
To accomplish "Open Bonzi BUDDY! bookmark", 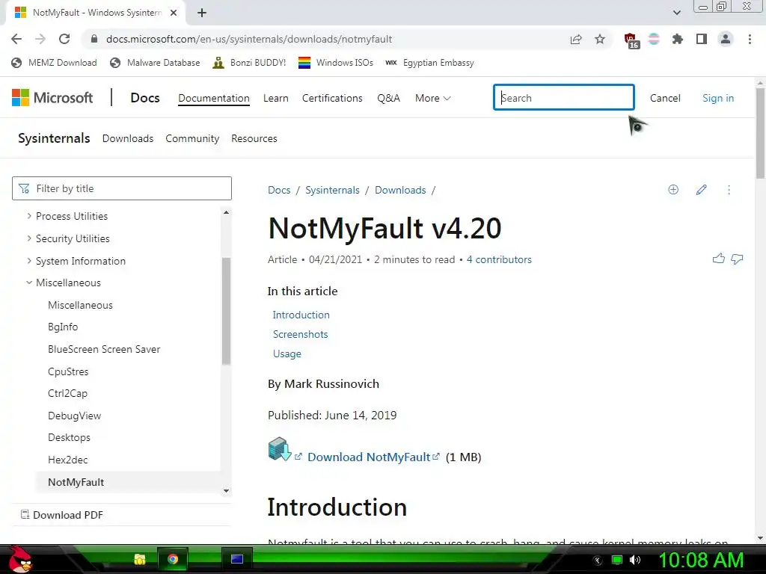I will (249, 63).
